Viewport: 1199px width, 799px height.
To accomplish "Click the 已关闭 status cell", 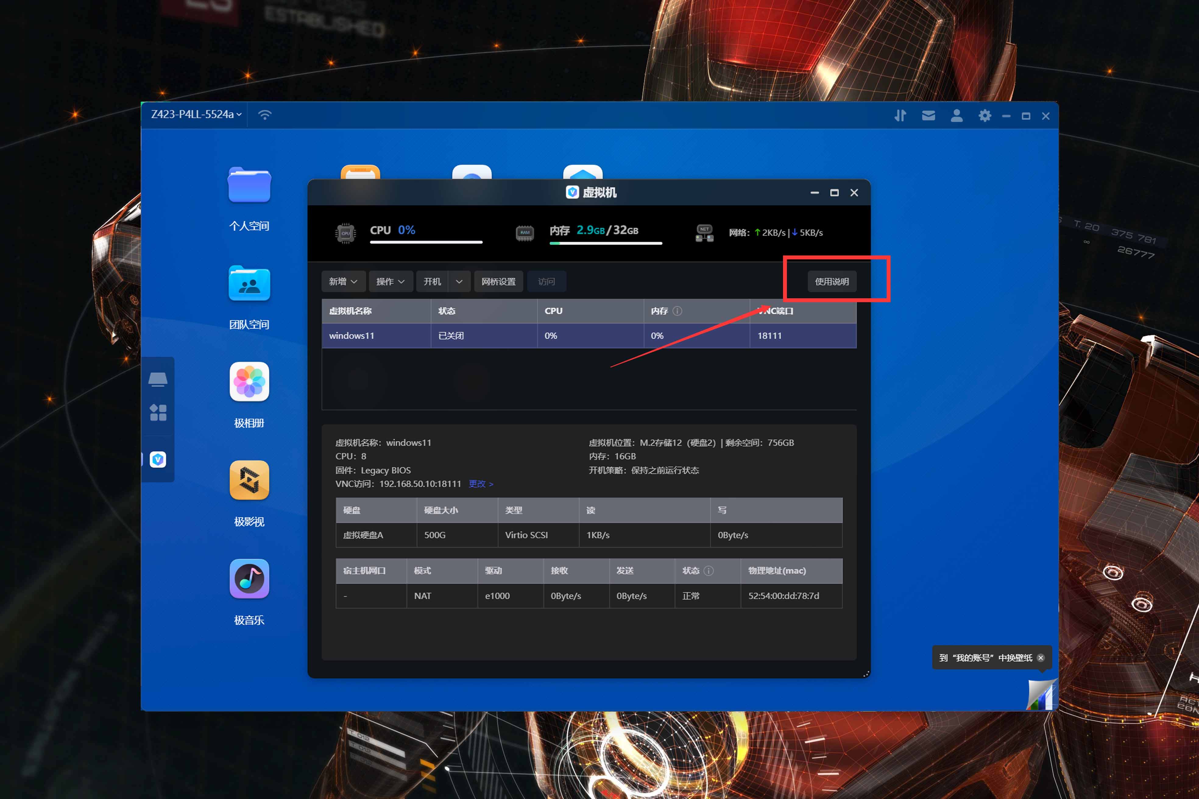I will (484, 335).
